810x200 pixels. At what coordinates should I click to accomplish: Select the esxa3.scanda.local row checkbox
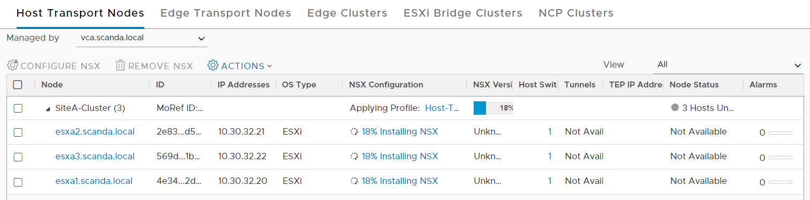coord(18,157)
